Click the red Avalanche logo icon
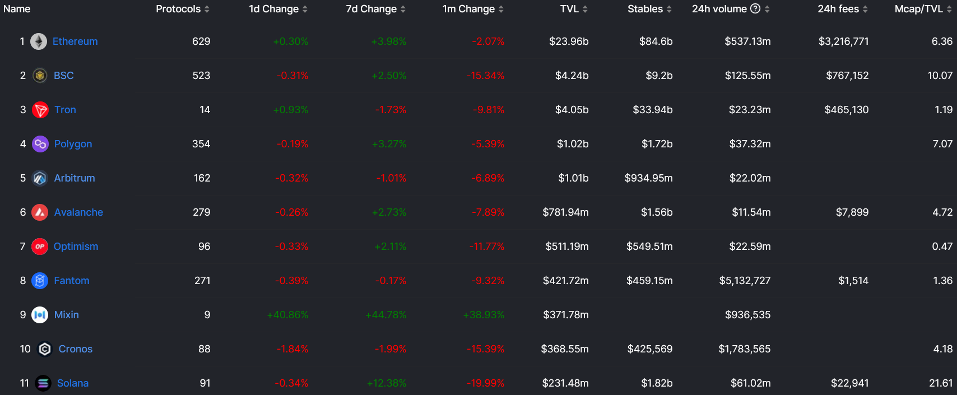Image resolution: width=957 pixels, height=395 pixels. coord(40,212)
